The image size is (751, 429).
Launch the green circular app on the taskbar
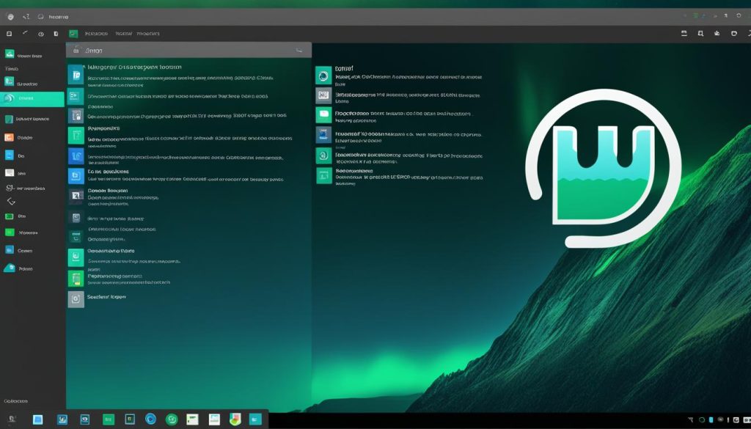click(172, 419)
